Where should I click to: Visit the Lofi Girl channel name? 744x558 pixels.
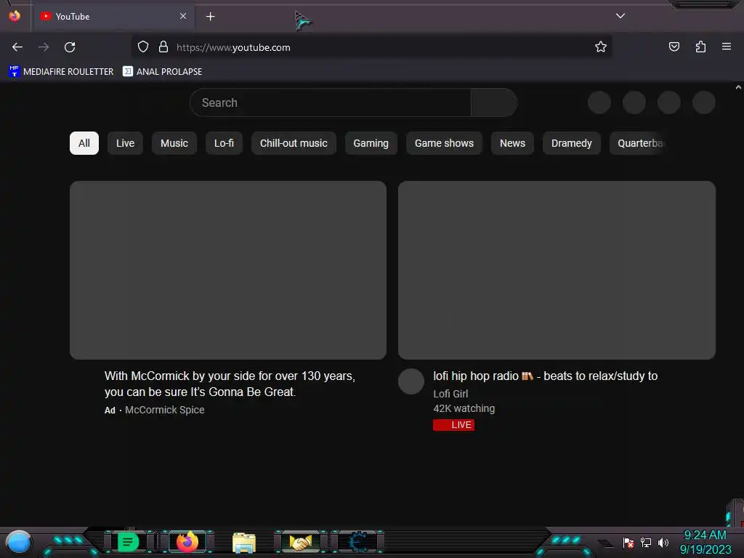tap(450, 394)
